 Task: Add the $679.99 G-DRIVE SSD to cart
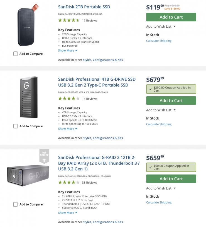pyautogui.click(x=171, y=101)
